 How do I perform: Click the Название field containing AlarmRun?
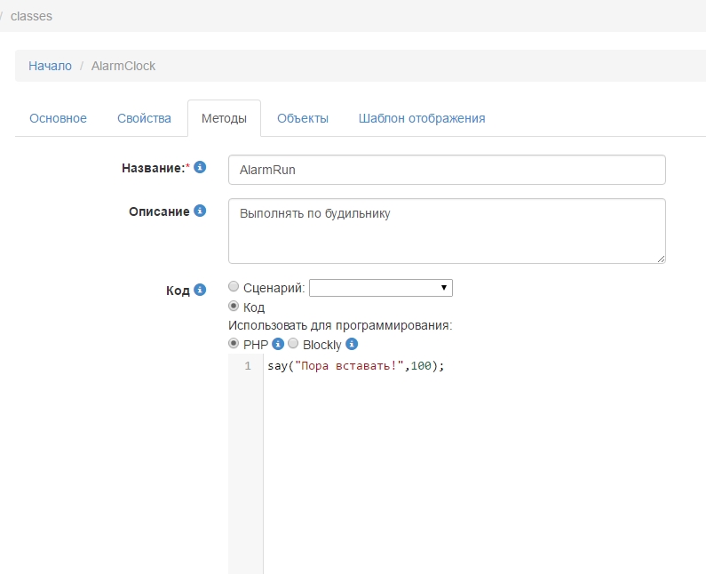[x=447, y=170]
